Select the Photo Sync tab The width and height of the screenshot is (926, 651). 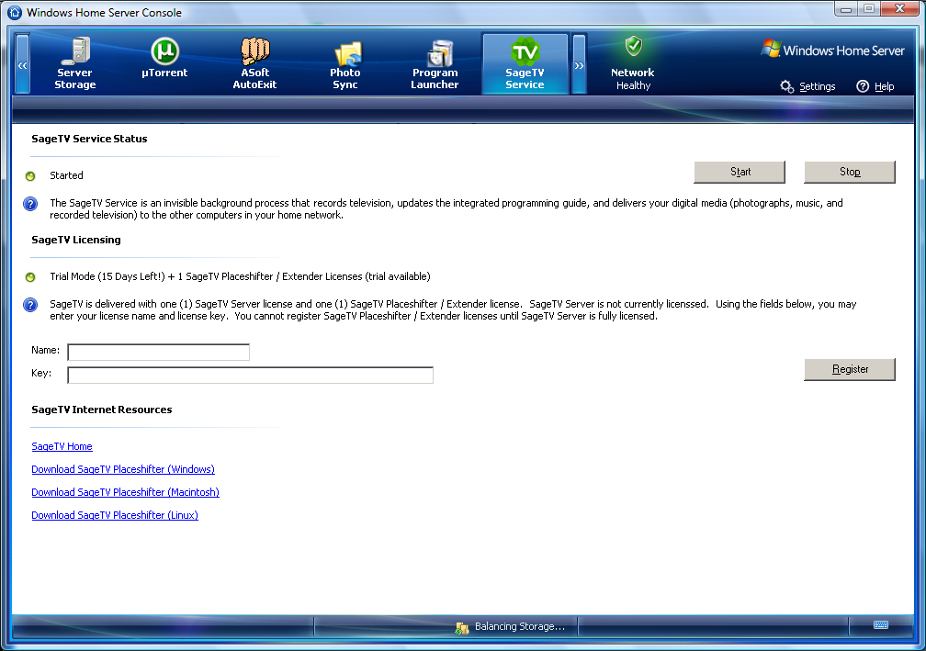[344, 63]
